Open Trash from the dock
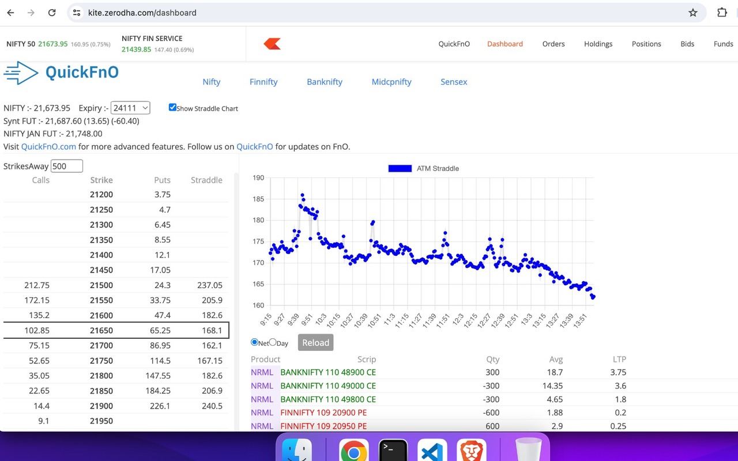This screenshot has width=738, height=461. [x=528, y=450]
